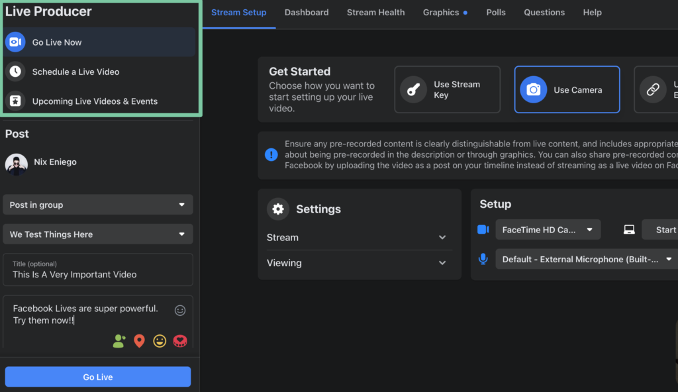
Task: Expand the Stream settings section
Action: click(360, 237)
